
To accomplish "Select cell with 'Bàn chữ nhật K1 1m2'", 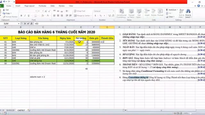I will point(43,45).
